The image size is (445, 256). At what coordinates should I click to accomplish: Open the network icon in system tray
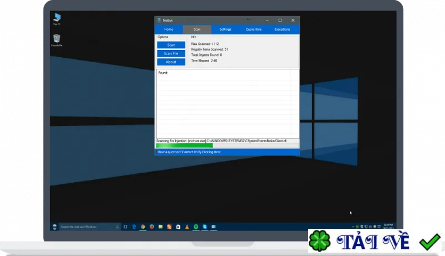(x=366, y=227)
